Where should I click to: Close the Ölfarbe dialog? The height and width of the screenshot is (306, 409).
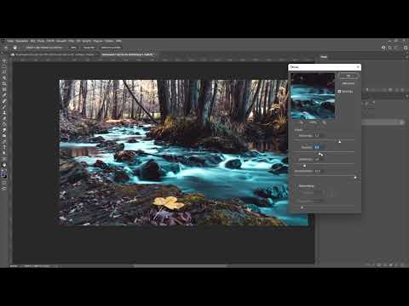(x=358, y=67)
